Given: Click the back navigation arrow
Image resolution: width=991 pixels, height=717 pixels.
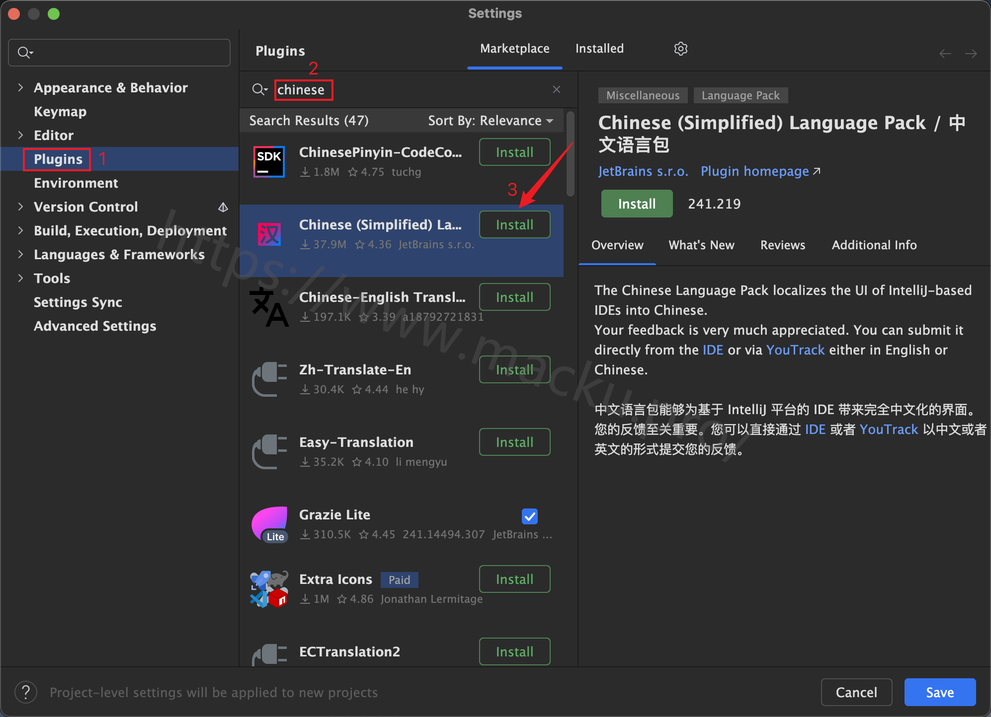Looking at the screenshot, I should tap(945, 54).
